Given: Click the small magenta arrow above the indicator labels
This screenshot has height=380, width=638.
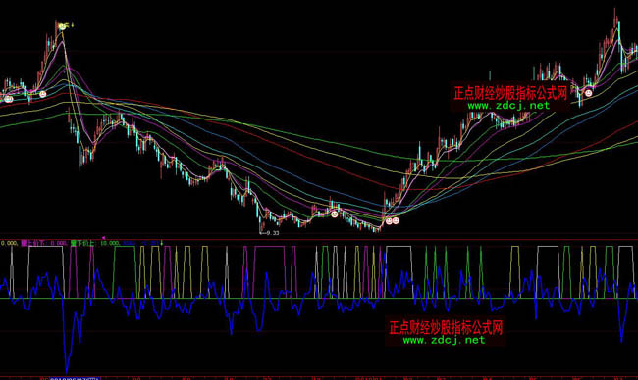Looking at the screenshot, I should click(103, 238).
